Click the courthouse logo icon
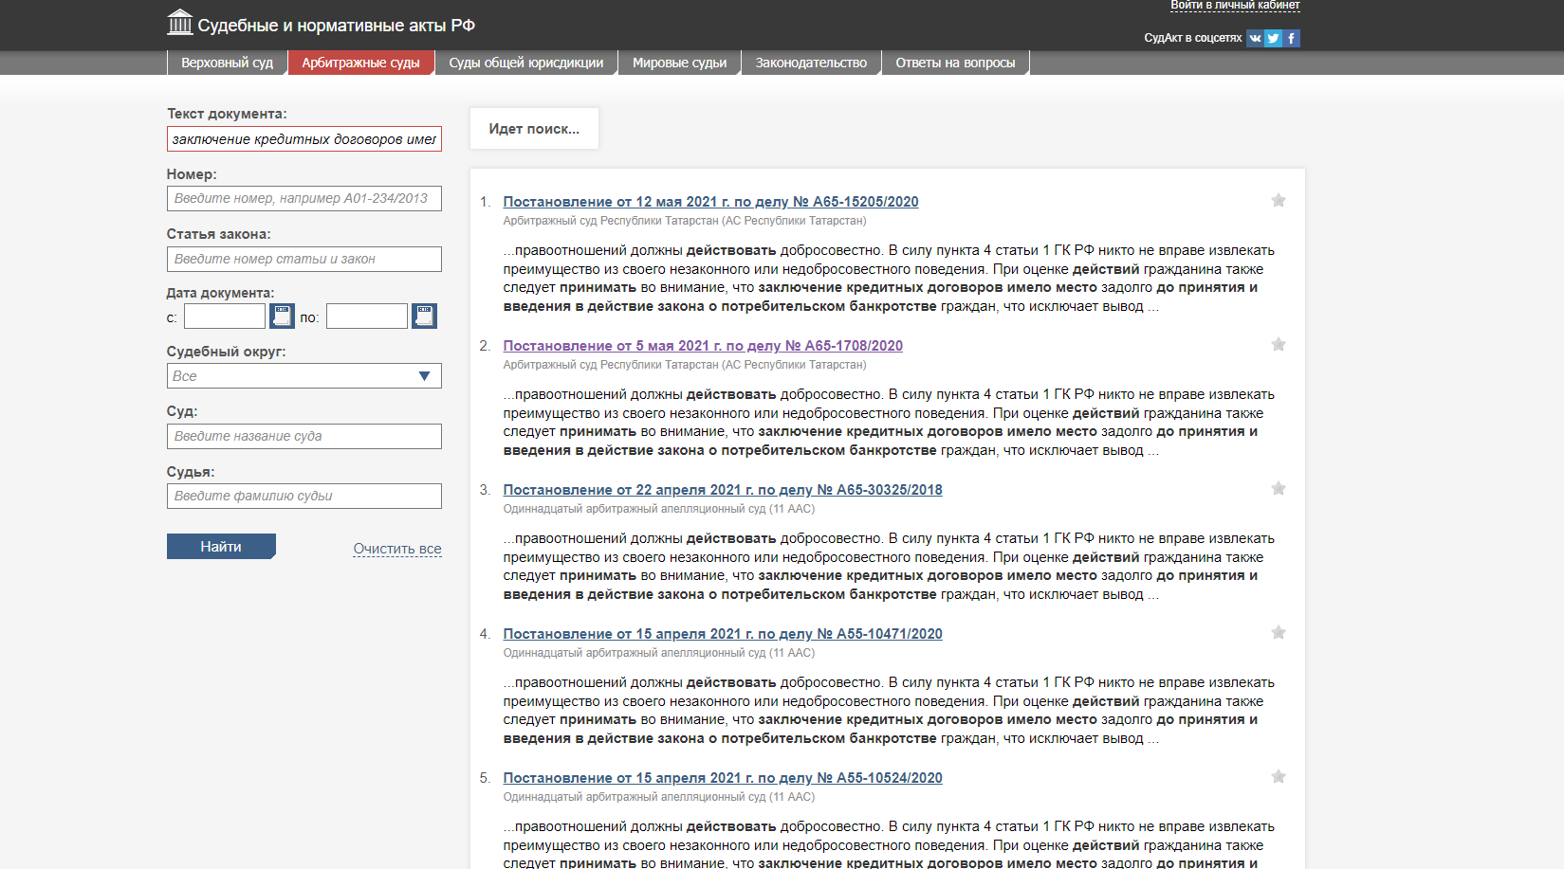 click(179, 23)
